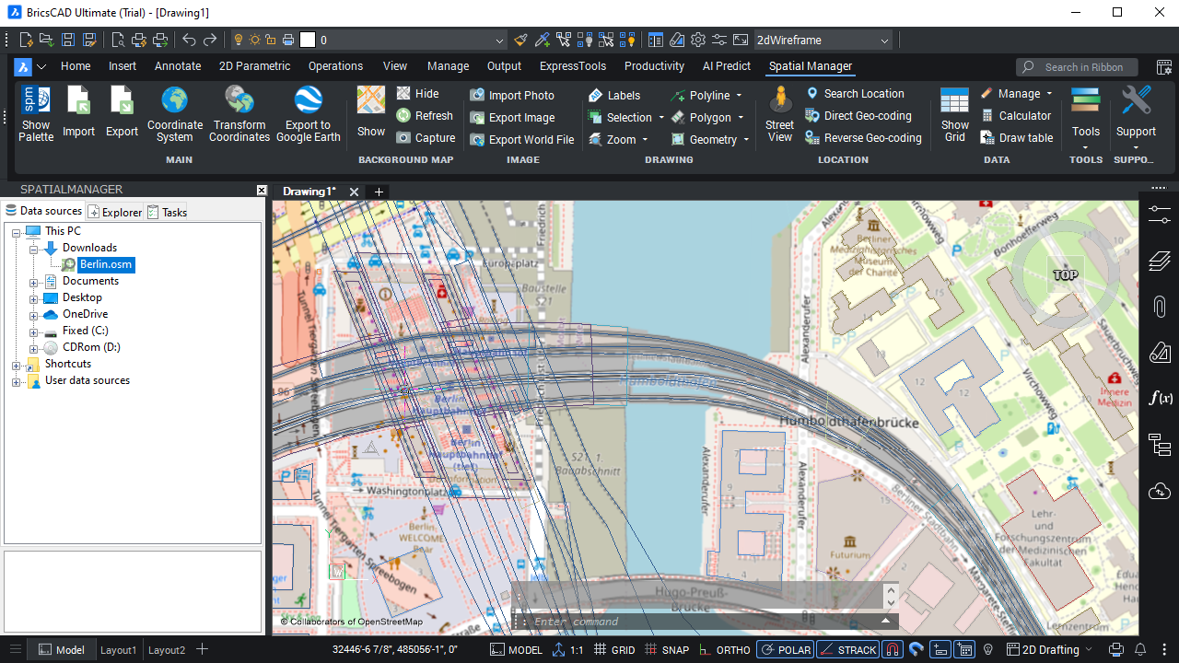Image resolution: width=1179 pixels, height=663 pixels.
Task: Click Export to Google Earth icon
Action: (x=308, y=101)
